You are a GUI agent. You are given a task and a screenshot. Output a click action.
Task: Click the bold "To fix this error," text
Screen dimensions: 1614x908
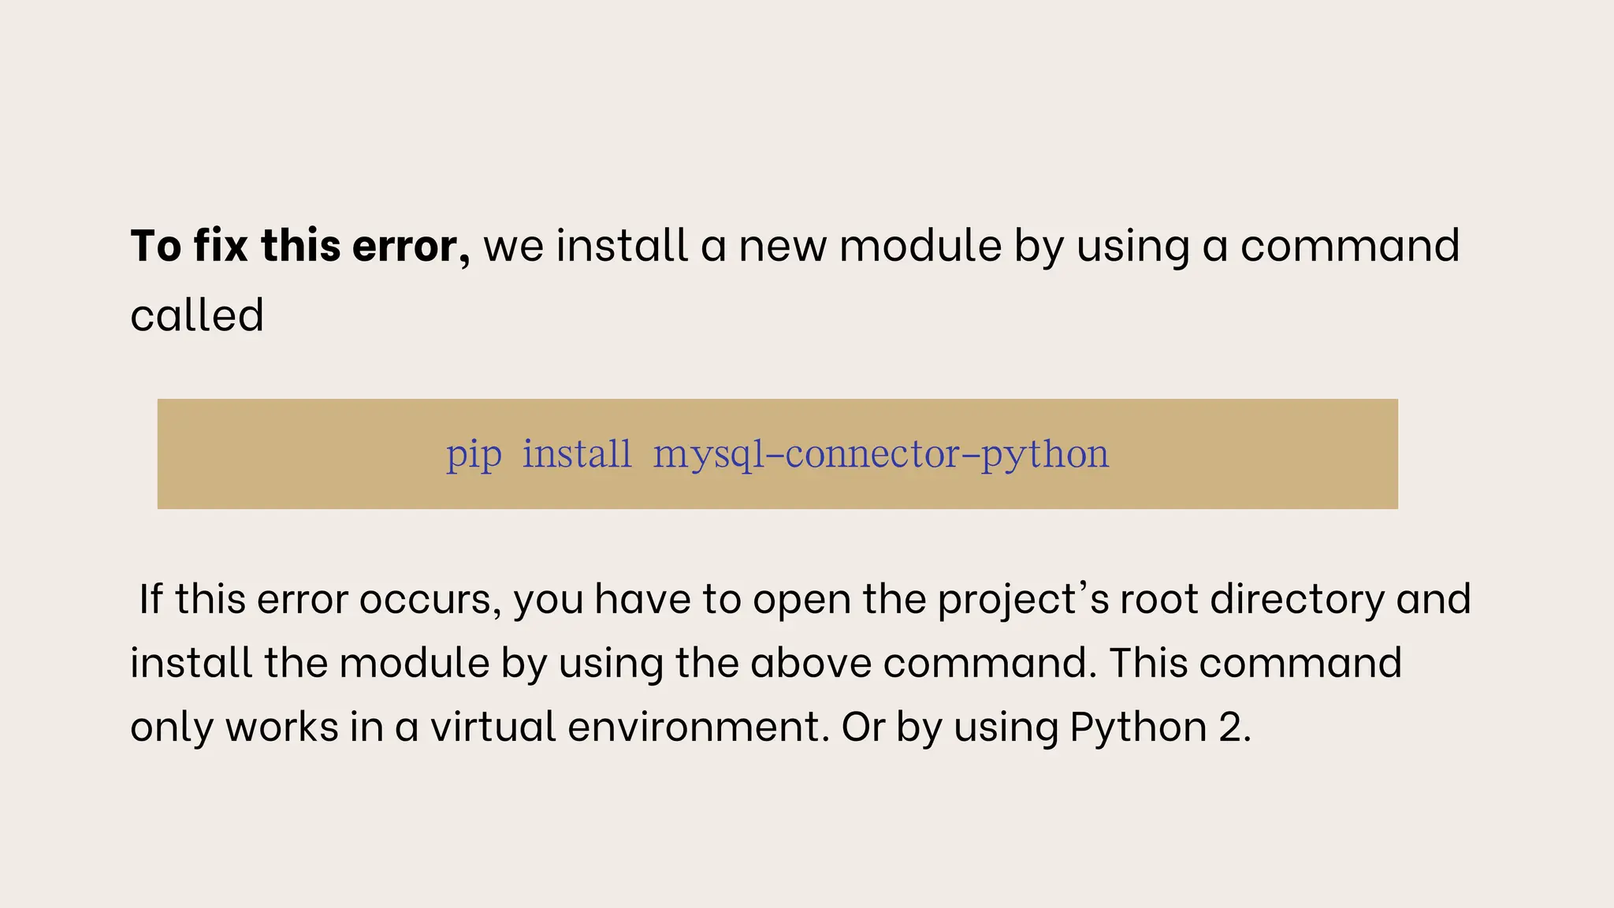click(x=300, y=245)
